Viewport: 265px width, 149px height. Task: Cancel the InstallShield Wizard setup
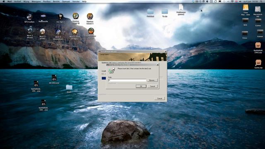coord(159,99)
